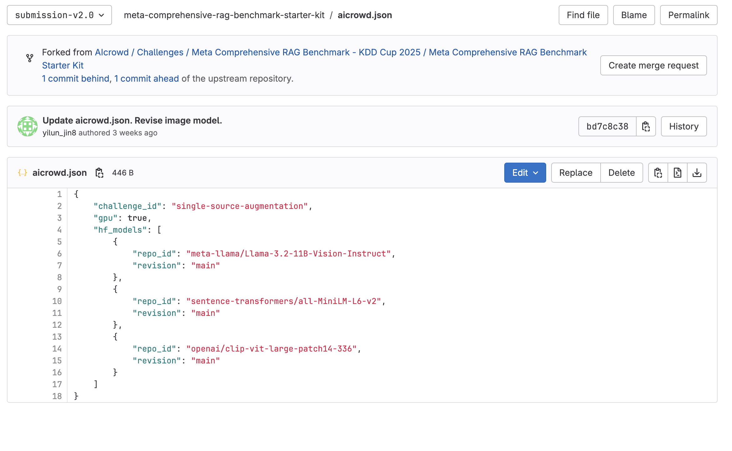This screenshot has width=732, height=451.
Task: Click the Replace file button
Action: (x=576, y=173)
